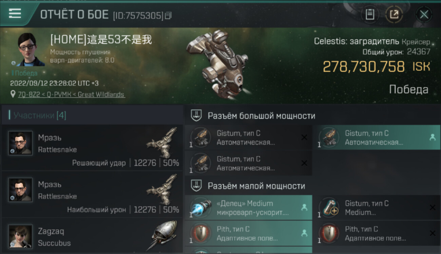Select highlighted Gistum тип C Автоматическая module
The height and width of the screenshot is (254, 441).
point(376,137)
